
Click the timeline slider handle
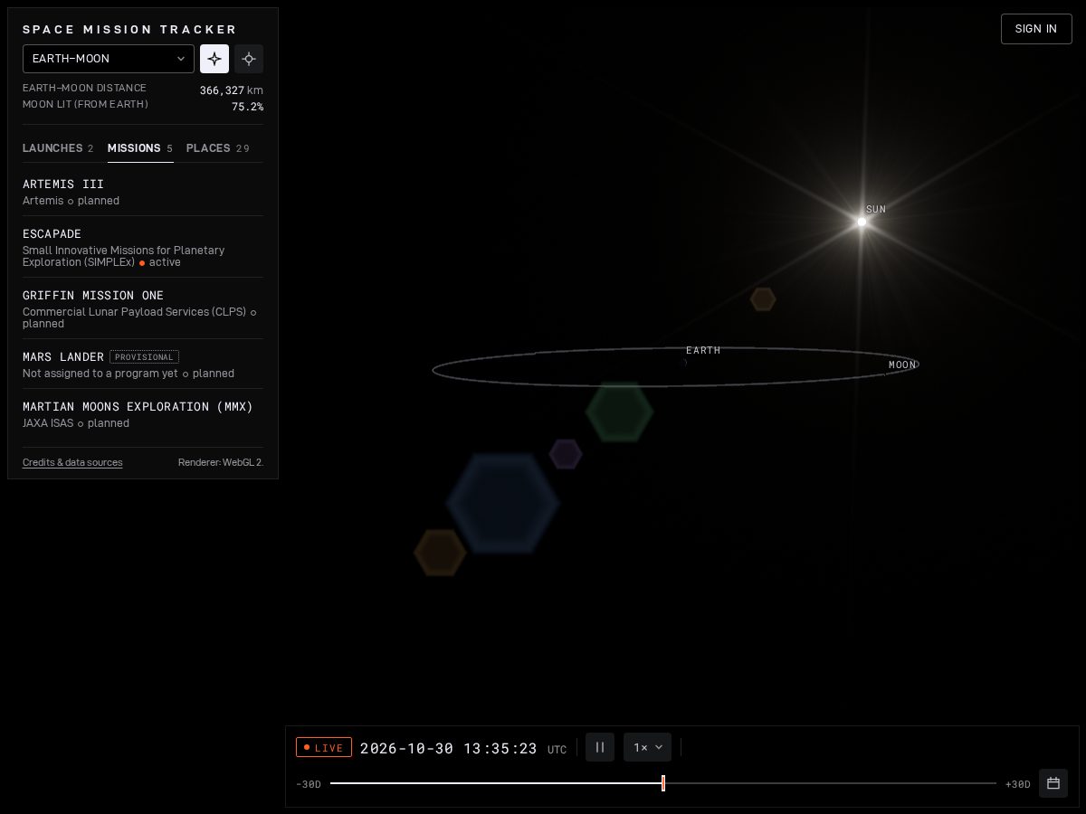[663, 783]
